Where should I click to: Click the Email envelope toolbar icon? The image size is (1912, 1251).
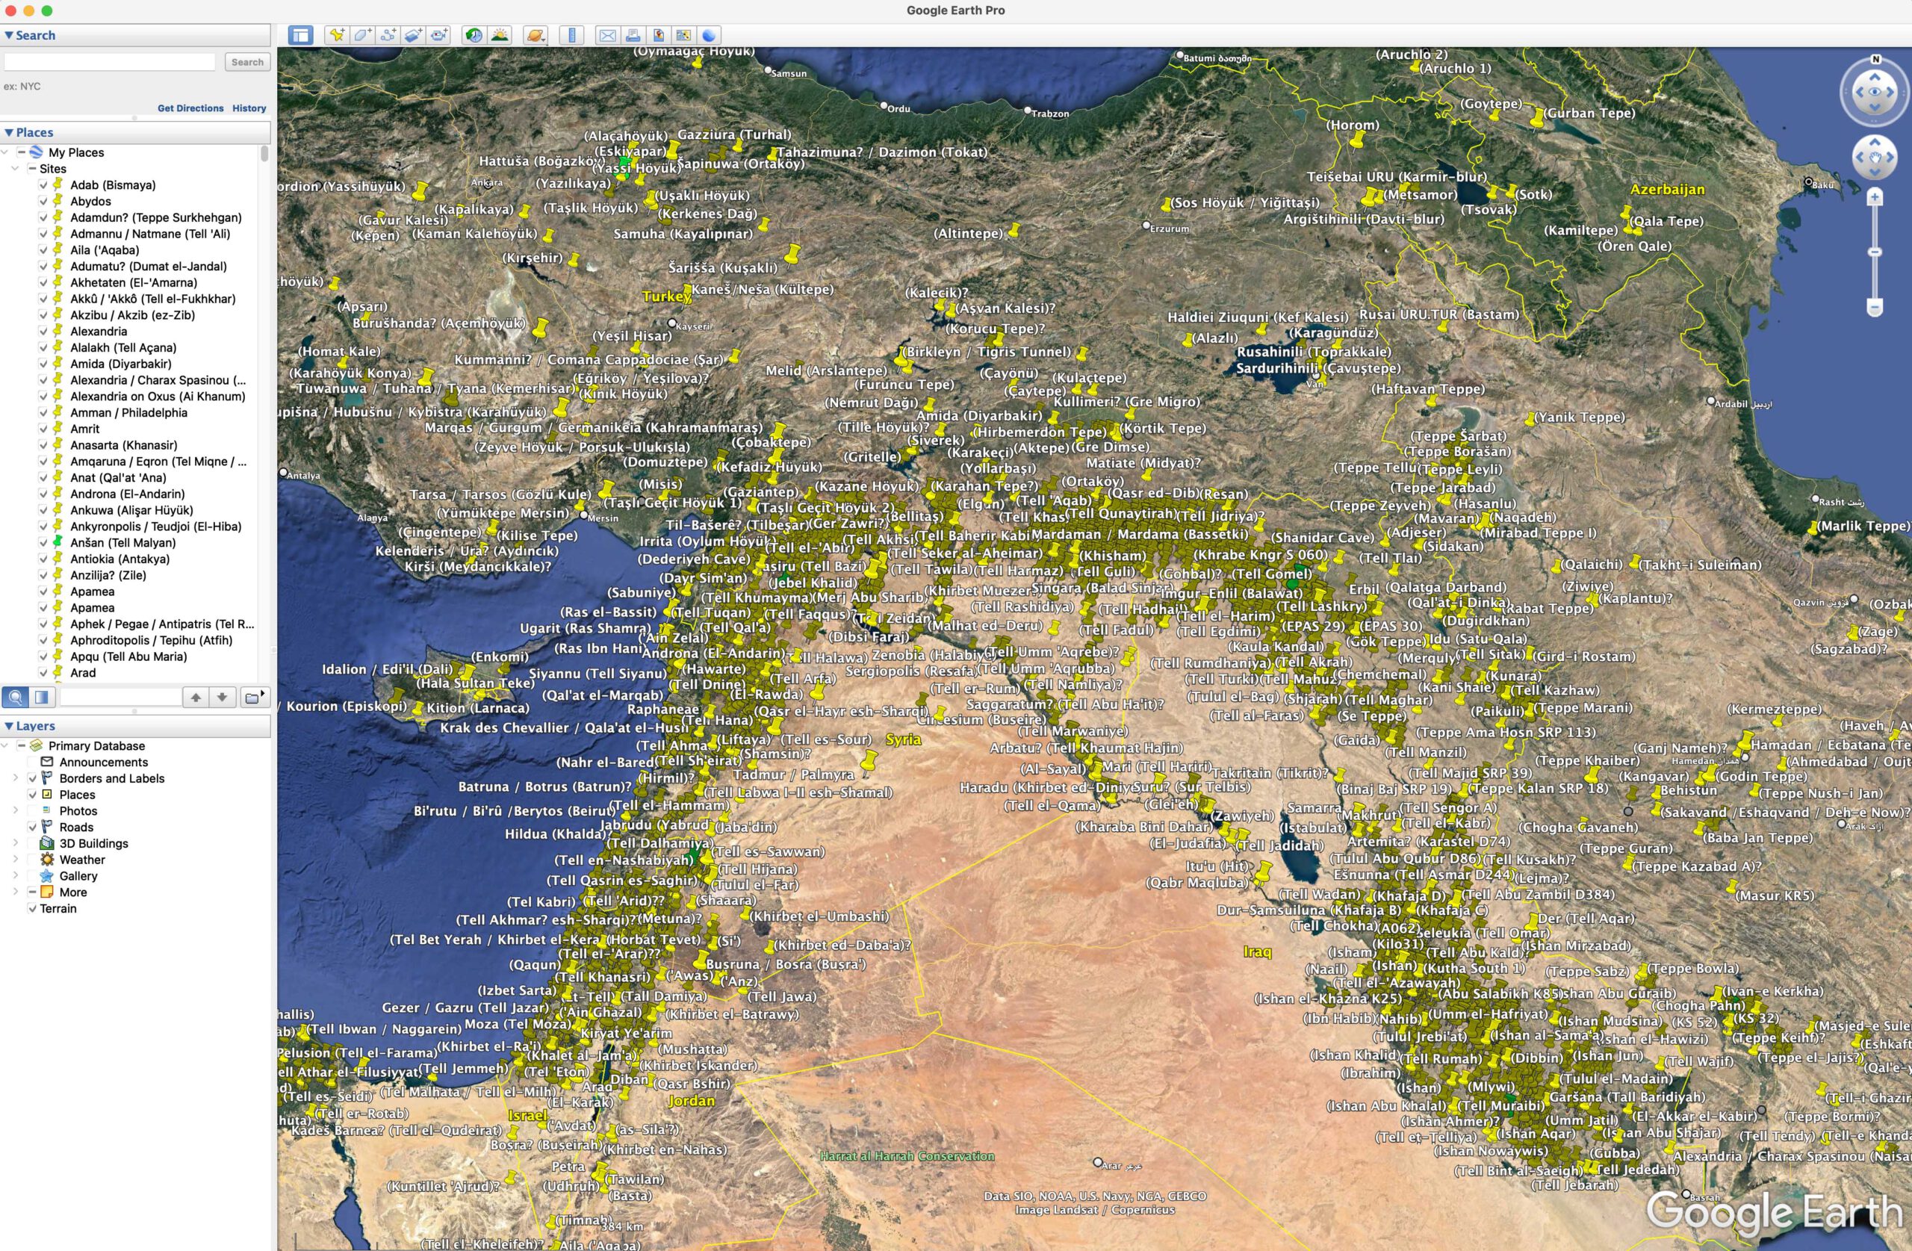tap(607, 35)
